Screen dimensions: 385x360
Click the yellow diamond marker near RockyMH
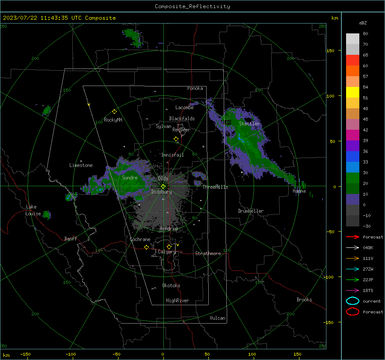pos(114,112)
